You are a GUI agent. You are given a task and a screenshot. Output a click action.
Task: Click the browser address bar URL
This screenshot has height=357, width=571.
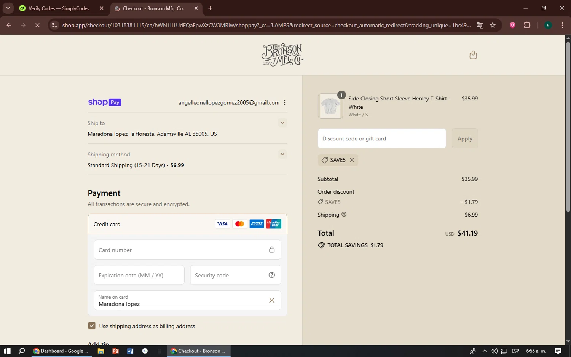pyautogui.click(x=266, y=25)
